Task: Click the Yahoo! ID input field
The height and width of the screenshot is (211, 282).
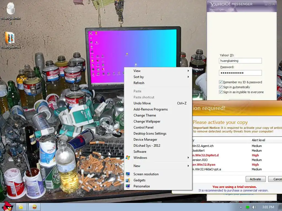Action: coord(240,61)
